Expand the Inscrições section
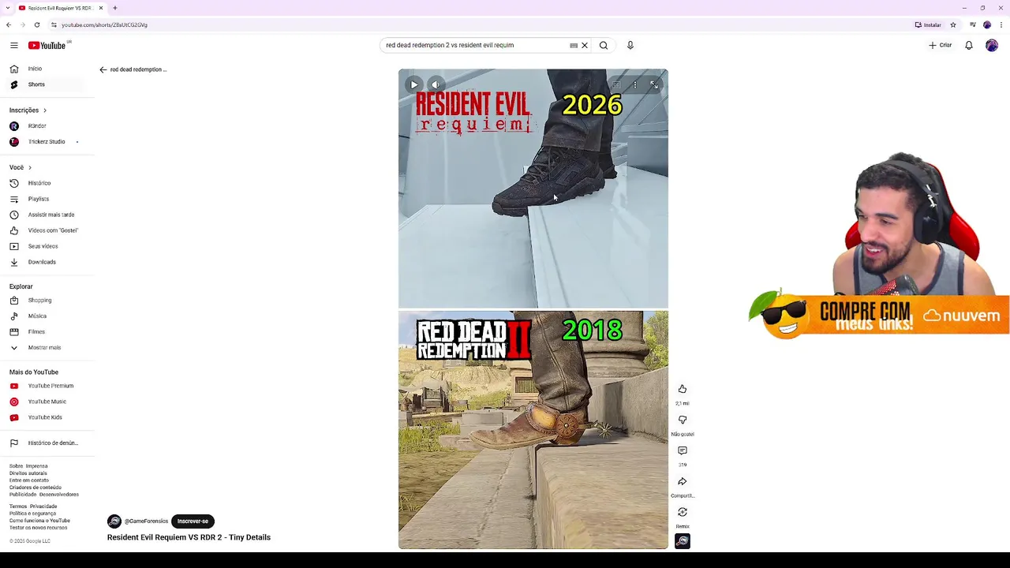This screenshot has width=1010, height=568. click(28, 110)
